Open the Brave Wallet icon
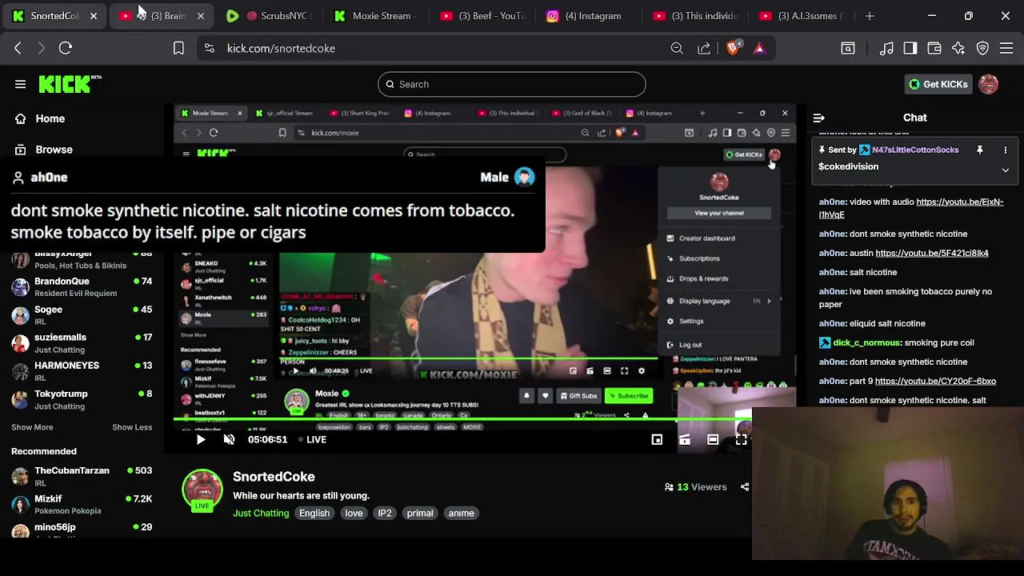1024x576 pixels. 934,48
